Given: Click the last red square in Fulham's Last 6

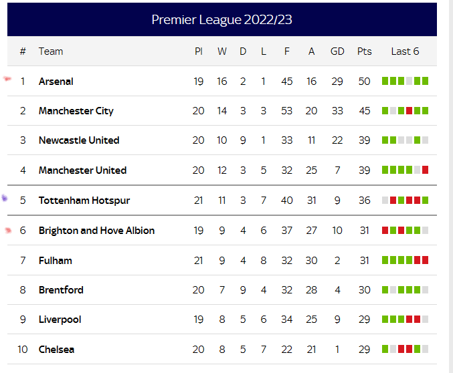Looking at the screenshot, I should [x=426, y=260].
